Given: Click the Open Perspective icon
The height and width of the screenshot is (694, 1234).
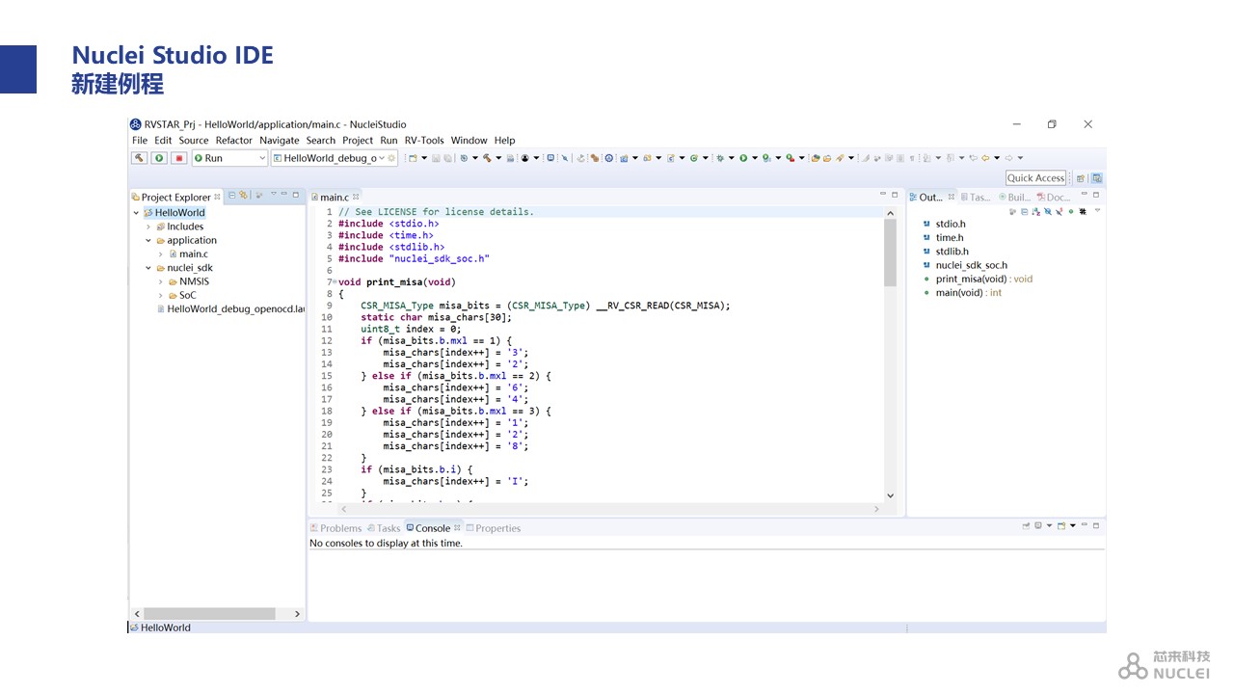Looking at the screenshot, I should 1081,177.
